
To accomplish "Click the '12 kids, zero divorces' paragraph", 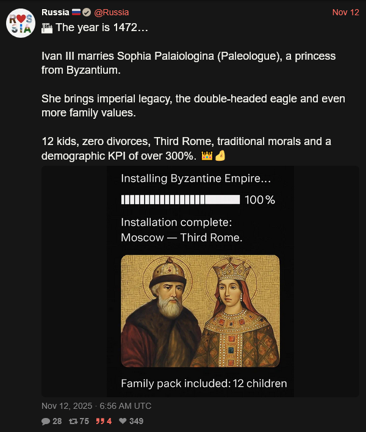I will (186, 149).
